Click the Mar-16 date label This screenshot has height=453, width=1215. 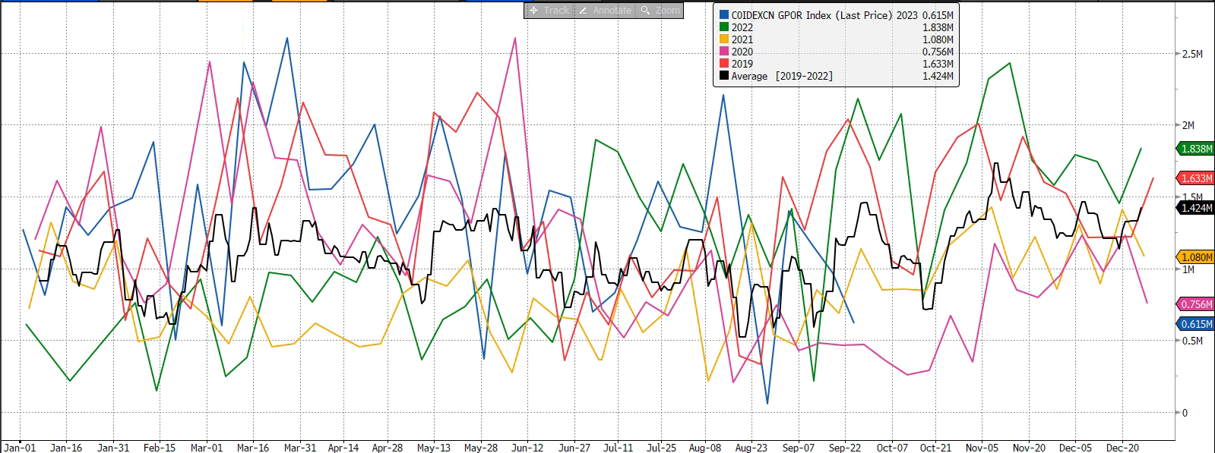pos(253,448)
